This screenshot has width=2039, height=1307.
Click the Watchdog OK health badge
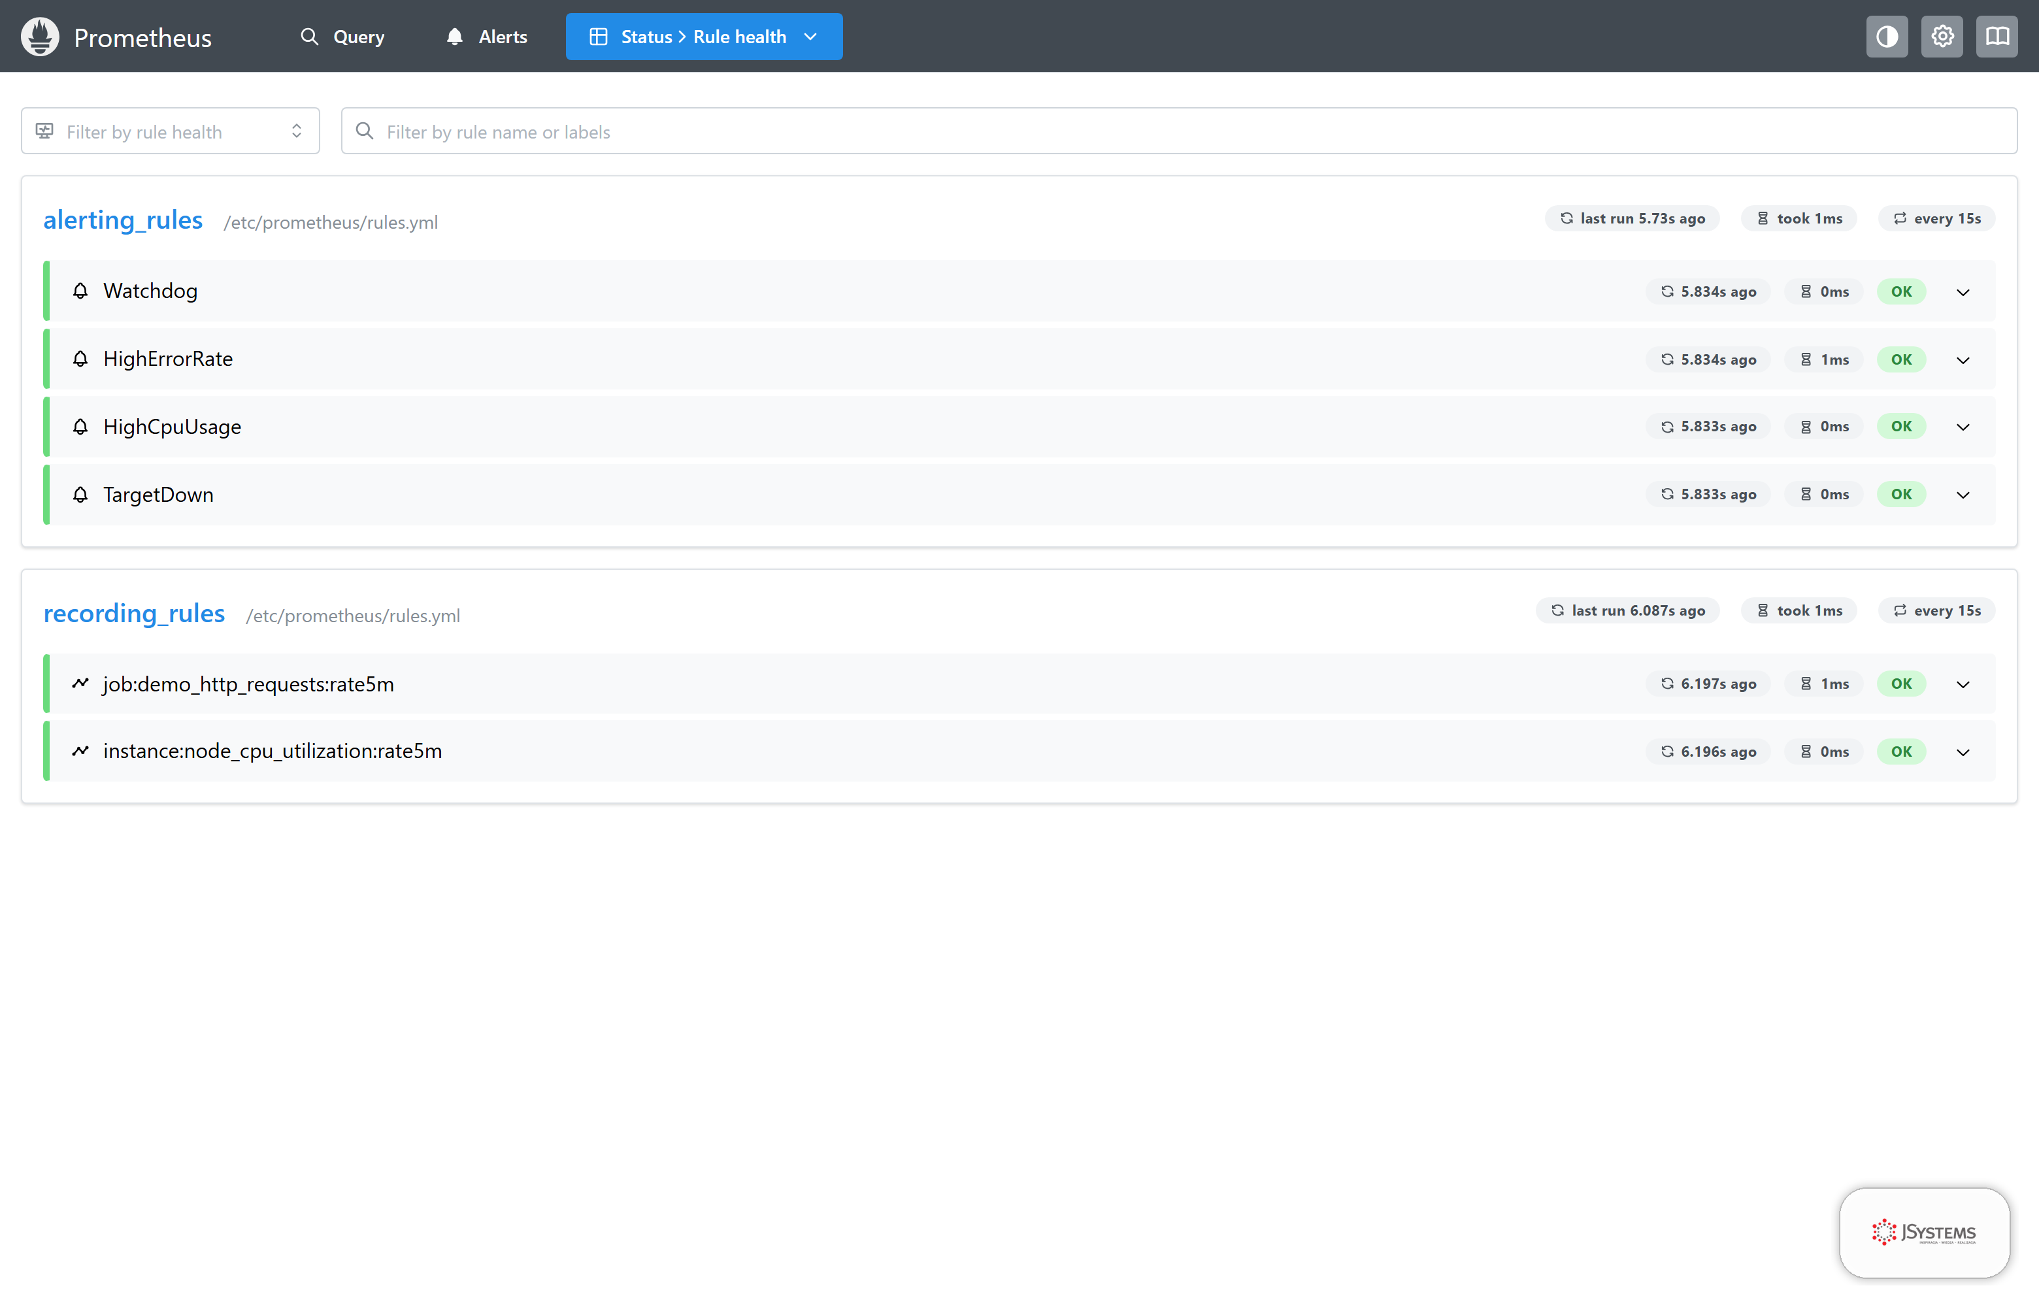point(1902,291)
